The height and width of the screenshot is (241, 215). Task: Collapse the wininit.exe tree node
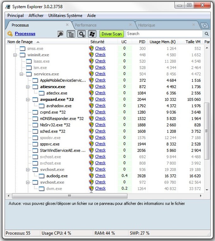pyautogui.click(x=15, y=55)
